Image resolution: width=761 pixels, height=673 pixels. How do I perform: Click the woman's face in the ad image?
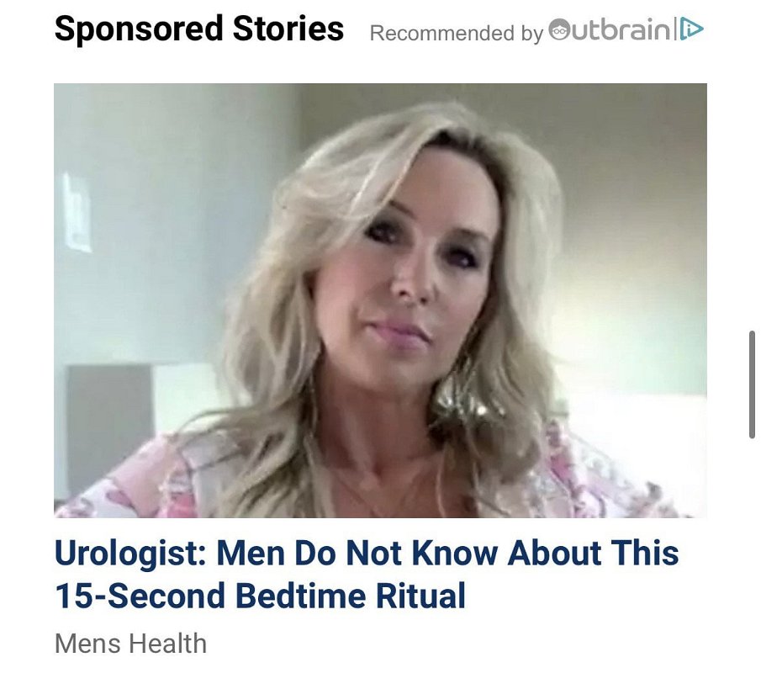413,272
